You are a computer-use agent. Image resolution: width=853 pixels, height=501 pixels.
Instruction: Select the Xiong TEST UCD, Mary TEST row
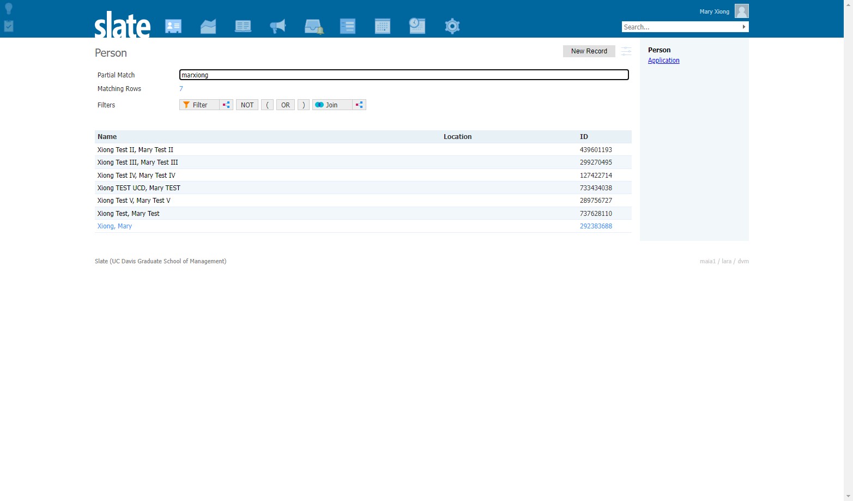pos(363,188)
